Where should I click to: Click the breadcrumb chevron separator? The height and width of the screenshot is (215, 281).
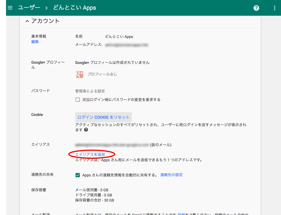click(46, 8)
